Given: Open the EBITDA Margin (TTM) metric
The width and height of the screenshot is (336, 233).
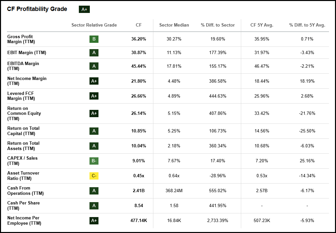Looking at the screenshot, I should click(x=23, y=66).
